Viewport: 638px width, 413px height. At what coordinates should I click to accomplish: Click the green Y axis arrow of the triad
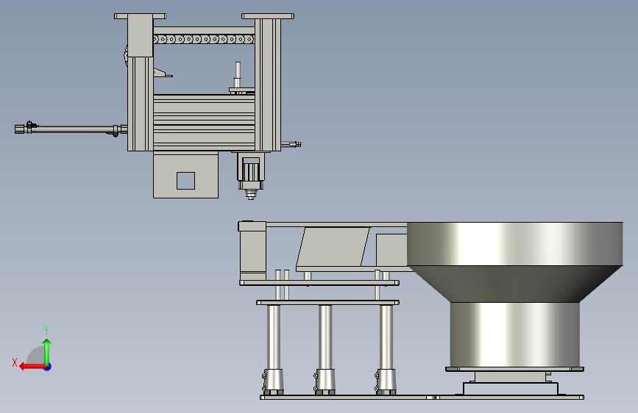pyautogui.click(x=47, y=351)
